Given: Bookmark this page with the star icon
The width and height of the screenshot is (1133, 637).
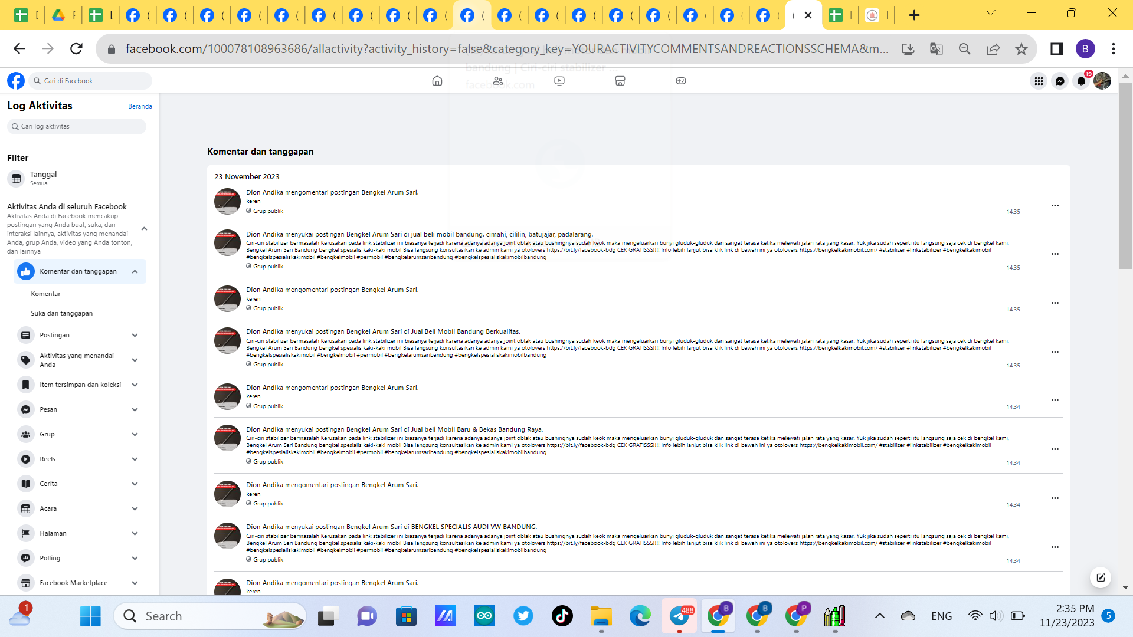Looking at the screenshot, I should (x=1021, y=49).
